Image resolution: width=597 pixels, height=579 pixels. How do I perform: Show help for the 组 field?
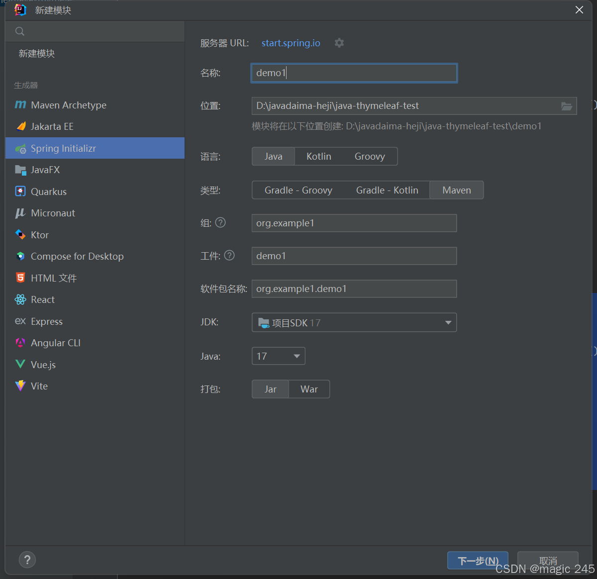[220, 222]
